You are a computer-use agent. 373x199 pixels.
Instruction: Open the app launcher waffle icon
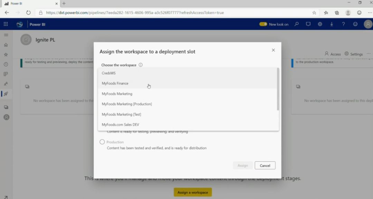(x=6, y=24)
